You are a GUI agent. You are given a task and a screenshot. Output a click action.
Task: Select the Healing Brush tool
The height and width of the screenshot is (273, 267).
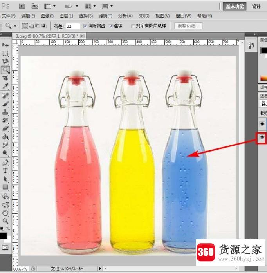5,96
